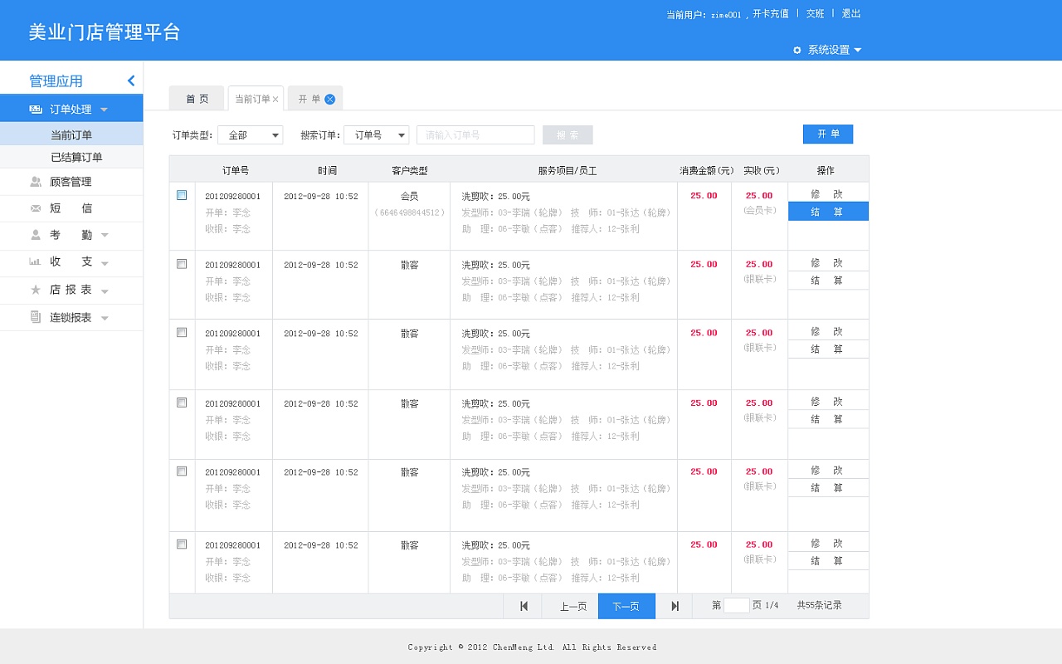Image resolution: width=1062 pixels, height=664 pixels.
Task: Select the checkbox on the last order row
Action: (x=182, y=544)
